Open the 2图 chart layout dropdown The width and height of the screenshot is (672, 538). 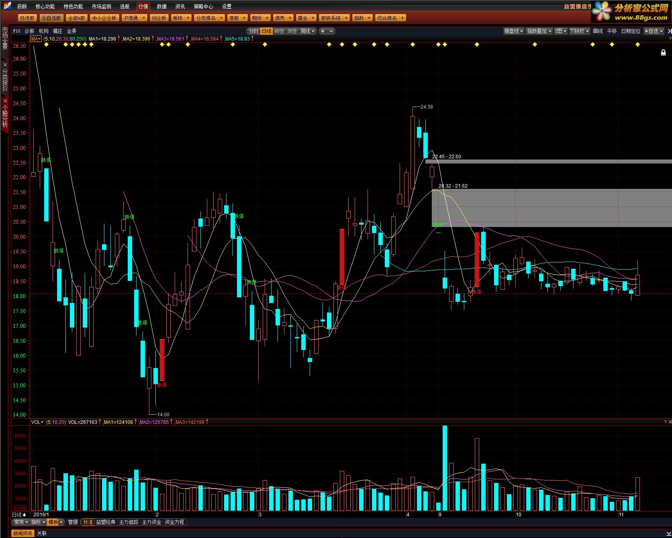point(561,31)
